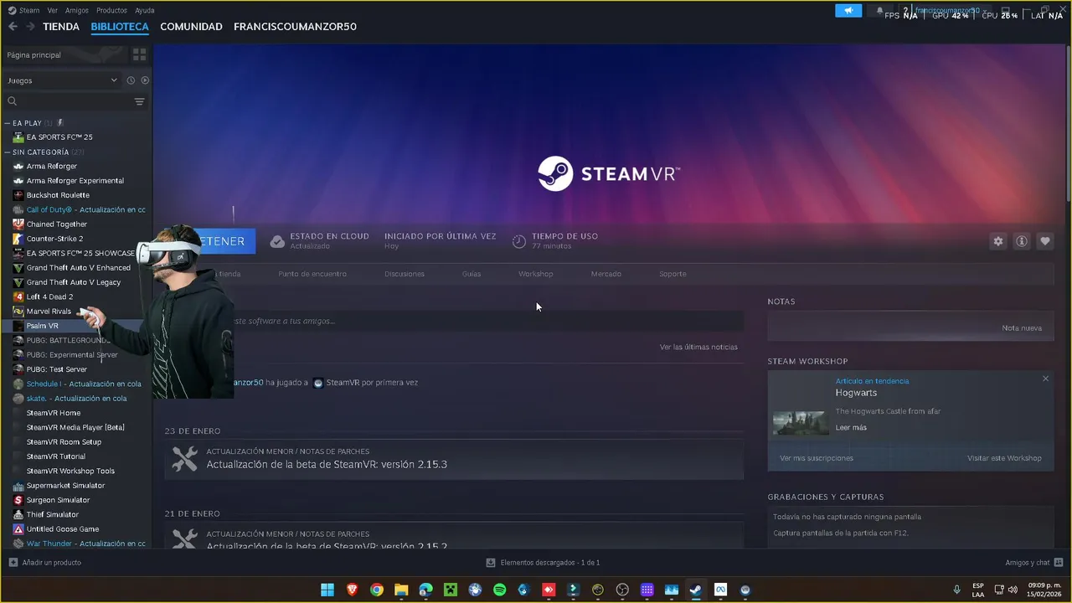The image size is (1072, 603).
Task: Open OBS Studio from taskbar
Action: pyautogui.click(x=622, y=590)
